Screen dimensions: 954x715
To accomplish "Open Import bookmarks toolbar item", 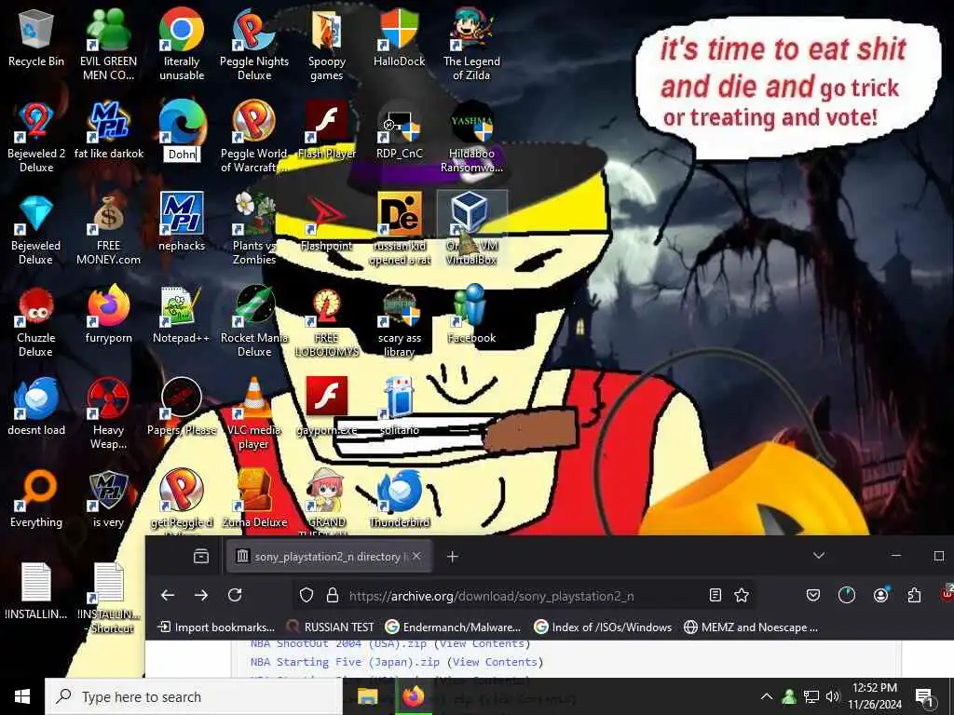I will point(216,627).
